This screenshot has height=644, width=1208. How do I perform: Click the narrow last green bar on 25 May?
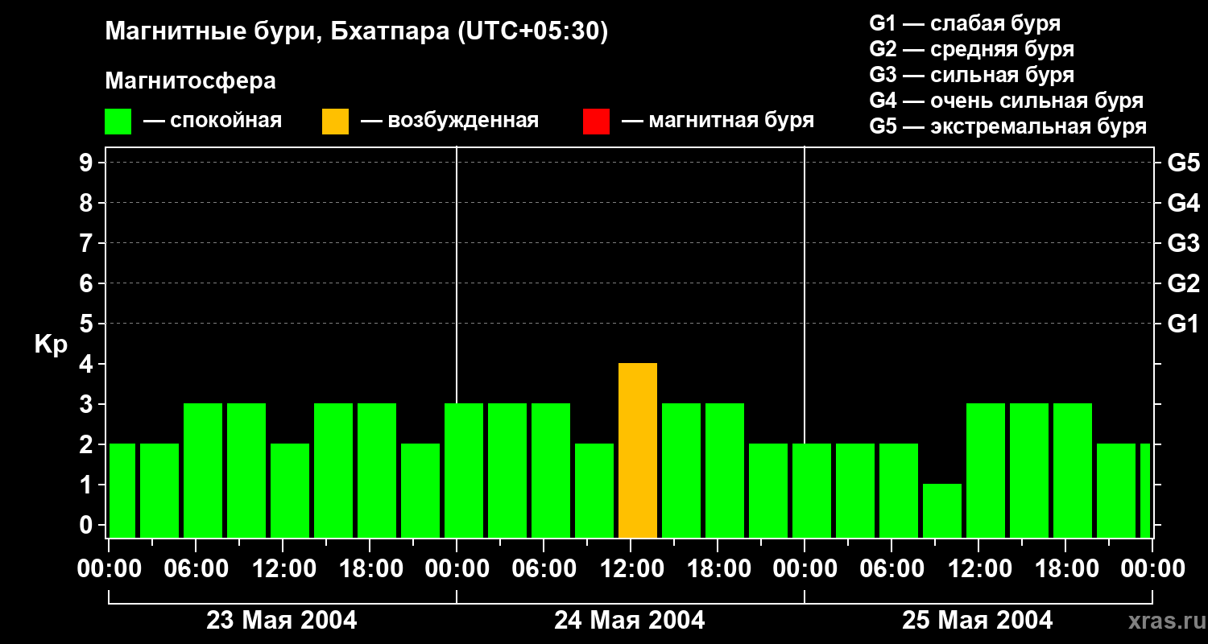(x=1145, y=490)
